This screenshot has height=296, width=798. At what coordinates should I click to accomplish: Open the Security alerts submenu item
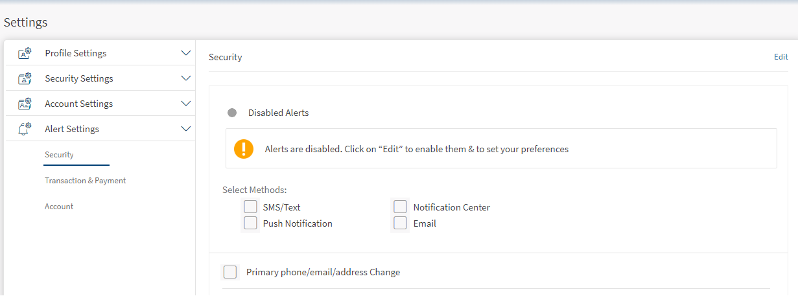(x=59, y=155)
